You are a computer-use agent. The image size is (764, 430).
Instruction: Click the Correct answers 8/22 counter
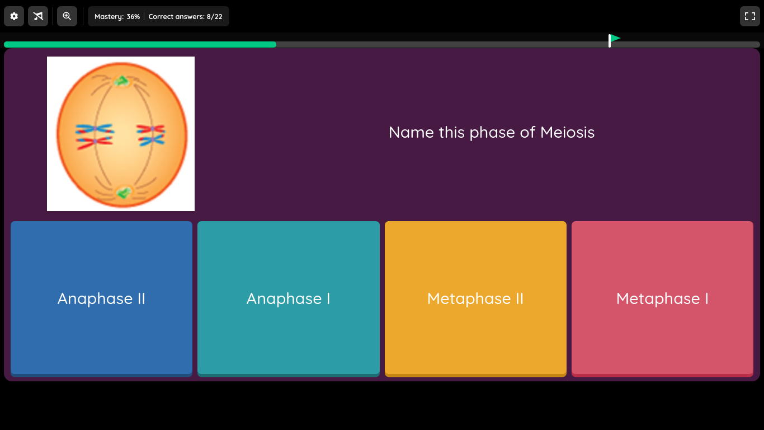(185, 17)
